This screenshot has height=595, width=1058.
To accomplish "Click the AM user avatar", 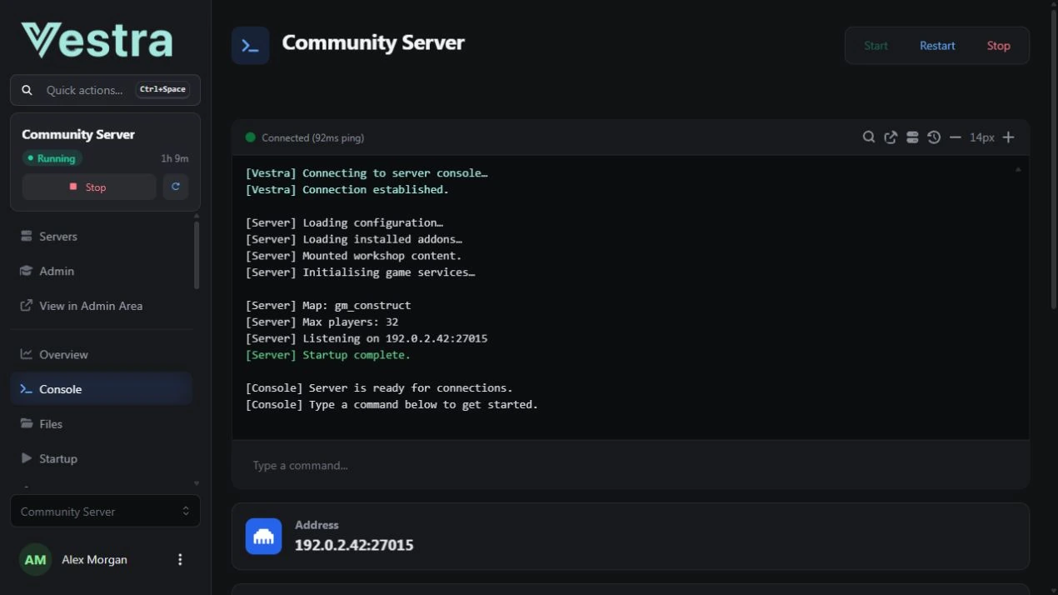I will 35,560.
